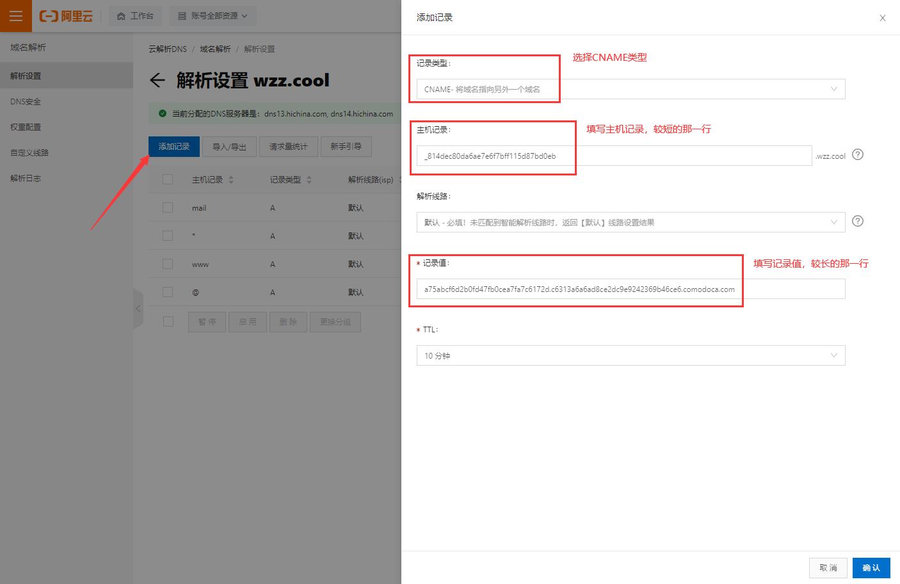Collapse the left sidebar handle

coord(138,309)
